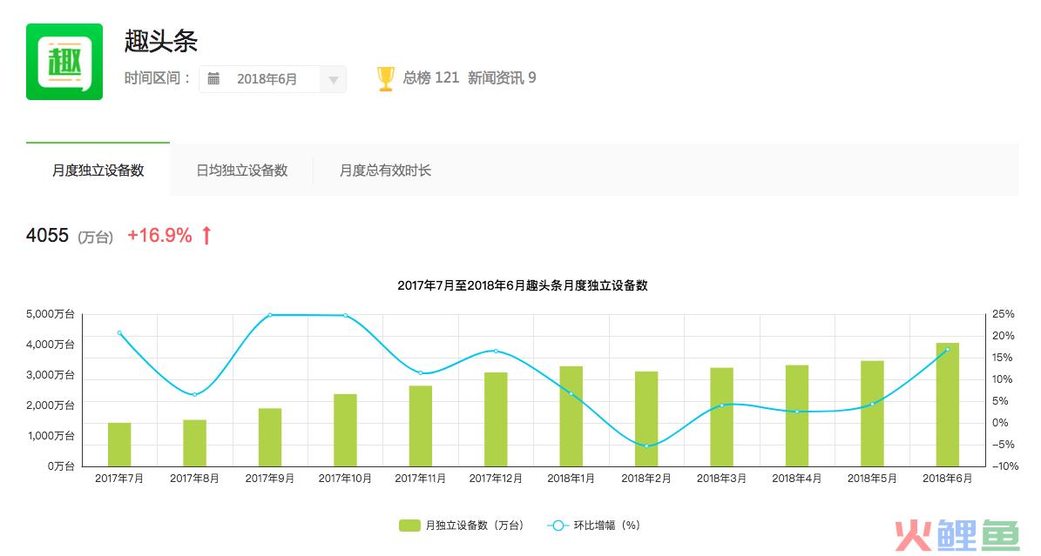Click the 2017年11月 green bar

[x=421, y=426]
